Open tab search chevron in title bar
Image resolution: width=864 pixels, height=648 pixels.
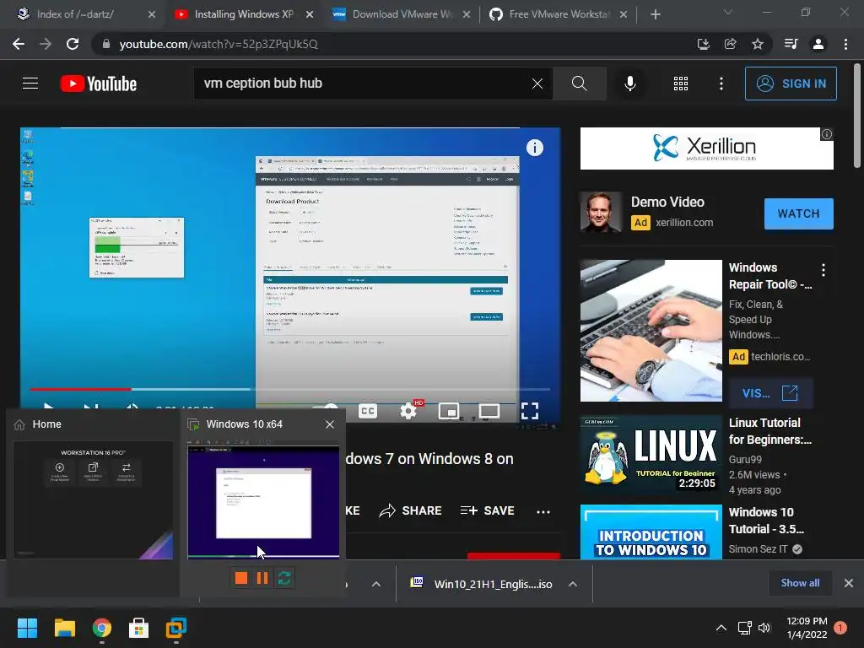[x=728, y=12]
